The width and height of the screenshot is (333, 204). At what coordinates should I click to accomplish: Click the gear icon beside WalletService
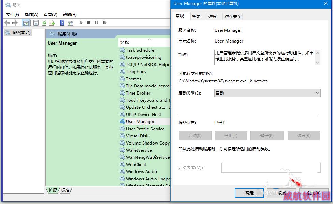pyautogui.click(x=122, y=150)
